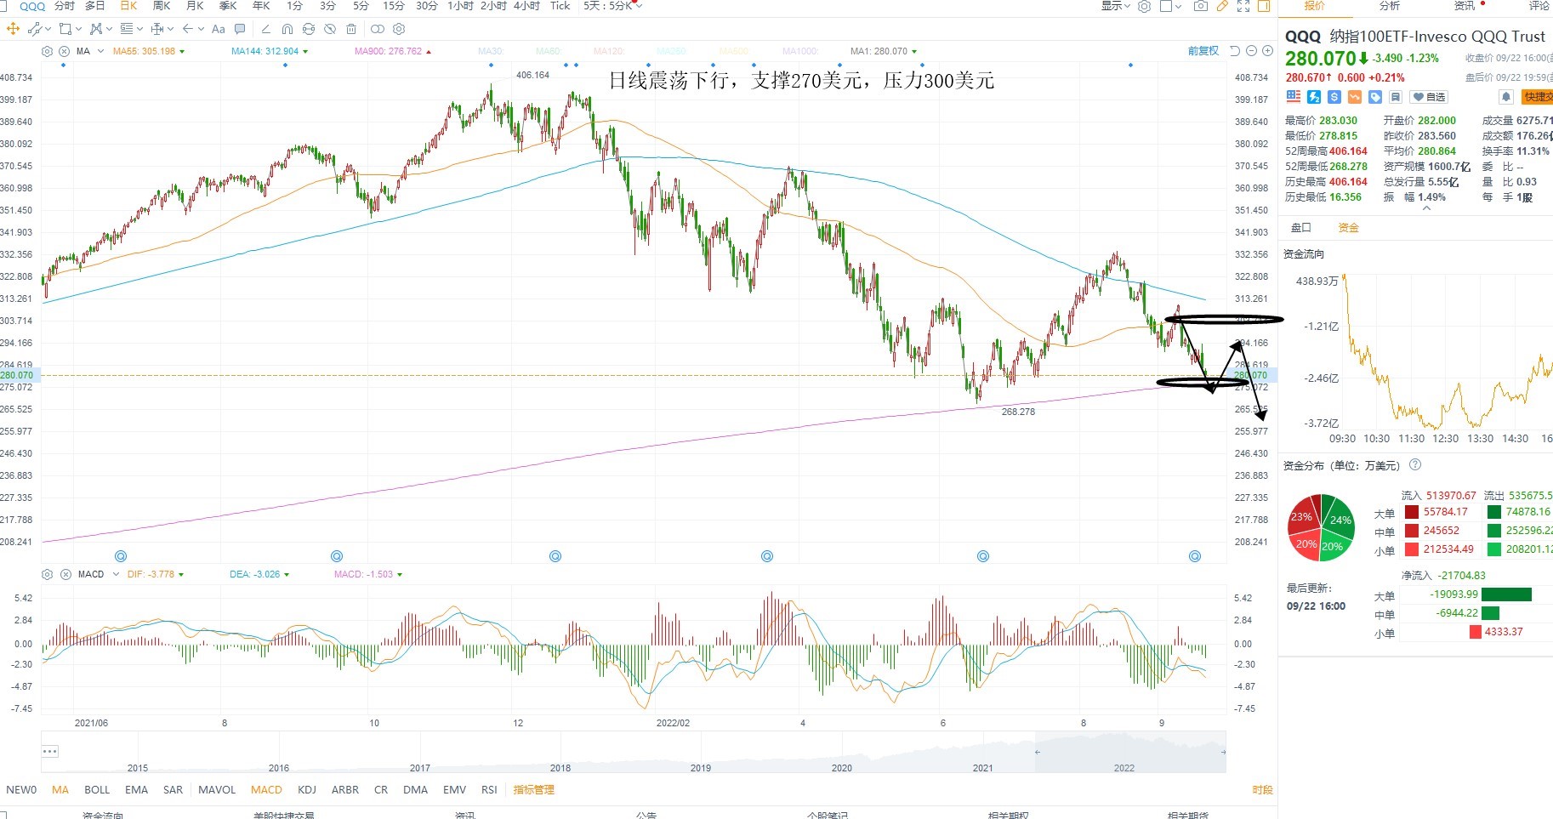
Task: Add QQQ to 自选 watchlist
Action: coord(1429,97)
